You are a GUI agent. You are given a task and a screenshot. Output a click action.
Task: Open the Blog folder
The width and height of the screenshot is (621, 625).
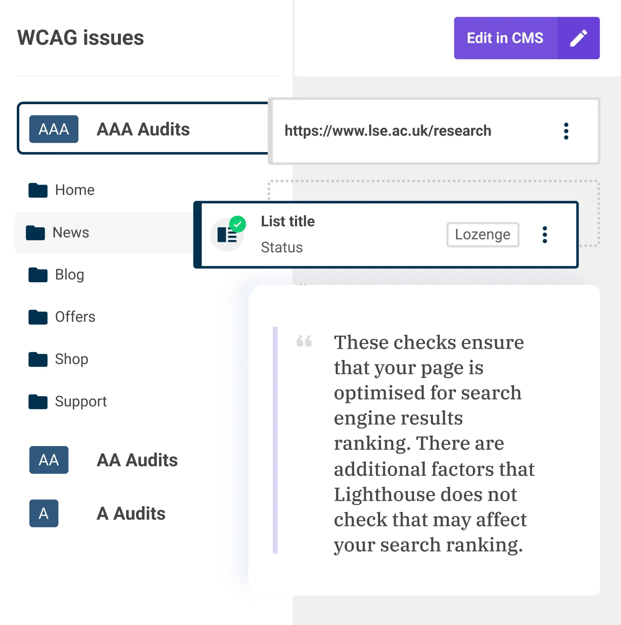70,275
